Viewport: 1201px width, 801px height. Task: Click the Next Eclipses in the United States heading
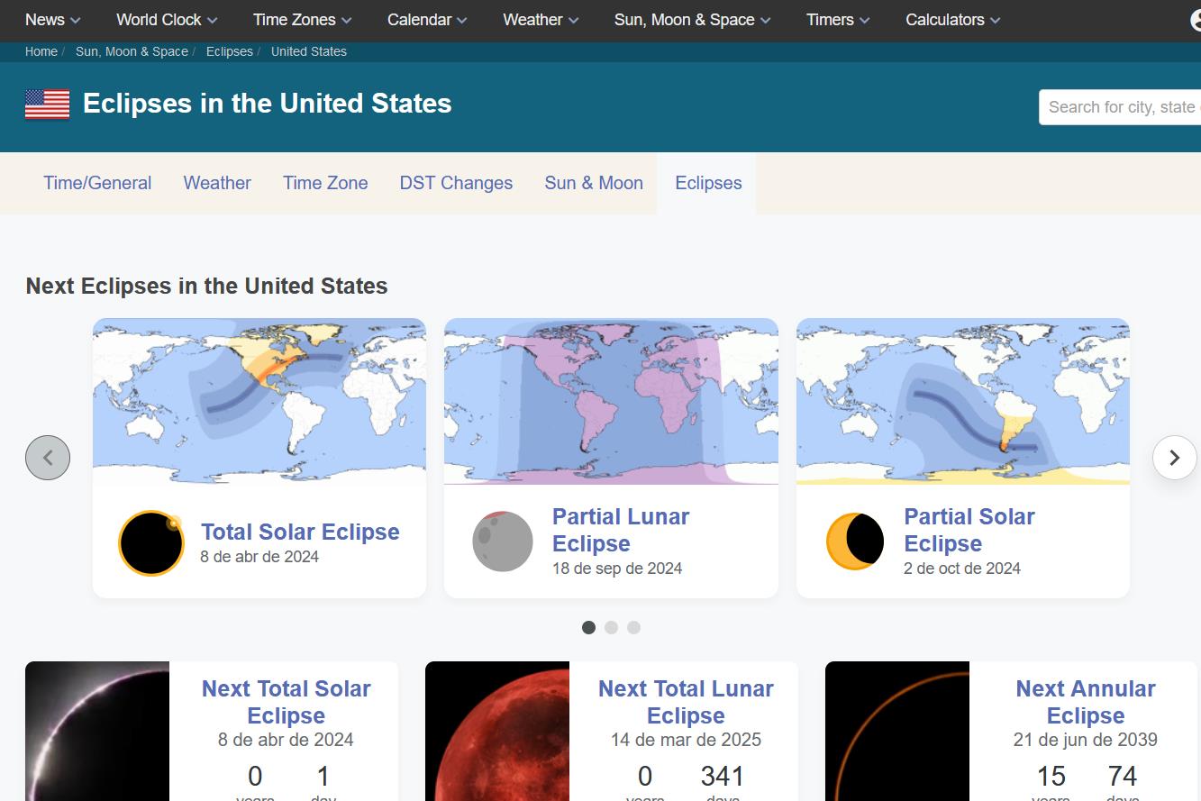click(x=206, y=286)
